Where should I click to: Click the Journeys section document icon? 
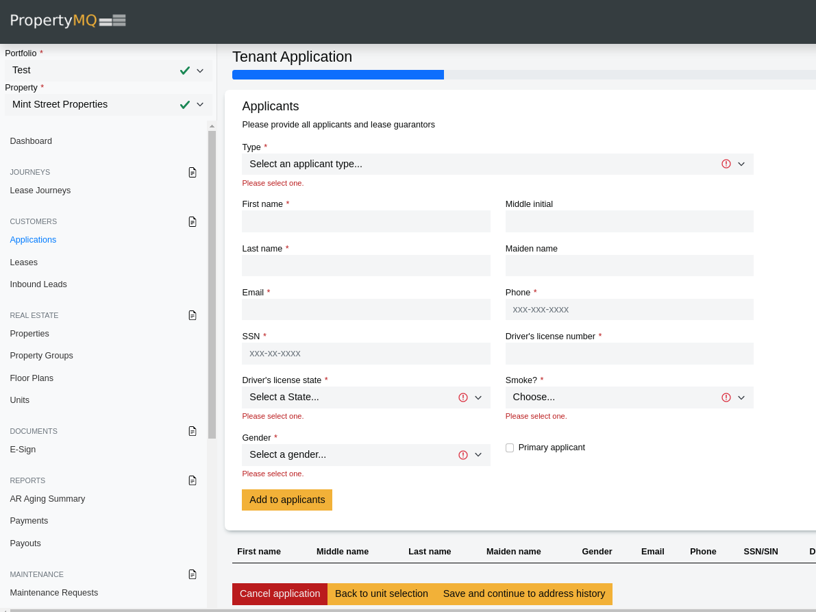point(193,172)
